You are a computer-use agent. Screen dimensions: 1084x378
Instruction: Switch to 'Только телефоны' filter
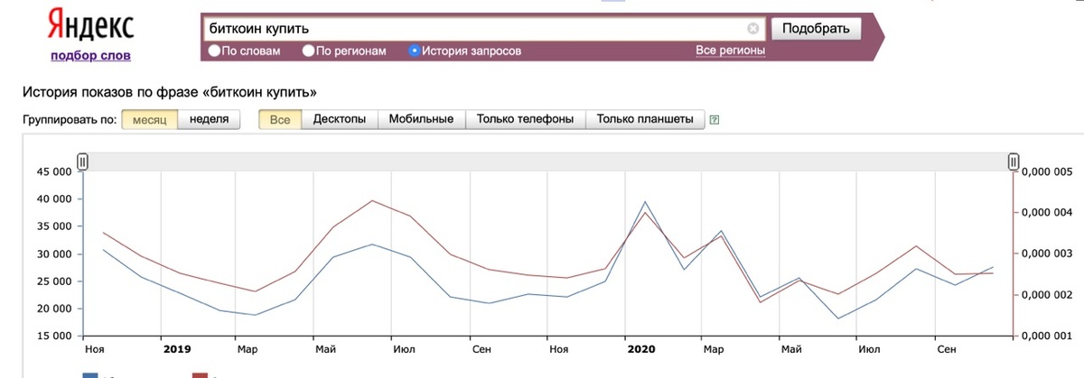point(526,119)
